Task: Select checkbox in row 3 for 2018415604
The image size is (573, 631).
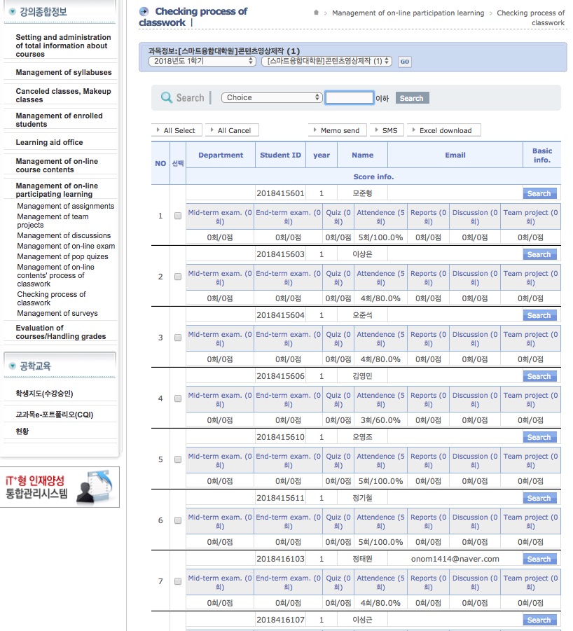Action: coord(177,338)
